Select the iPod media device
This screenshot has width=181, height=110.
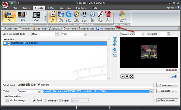click(x=36, y=17)
